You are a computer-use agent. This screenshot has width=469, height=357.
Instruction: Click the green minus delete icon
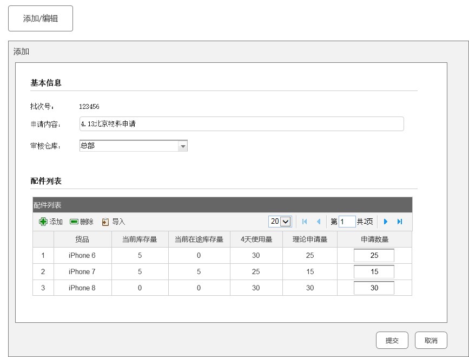tap(74, 222)
